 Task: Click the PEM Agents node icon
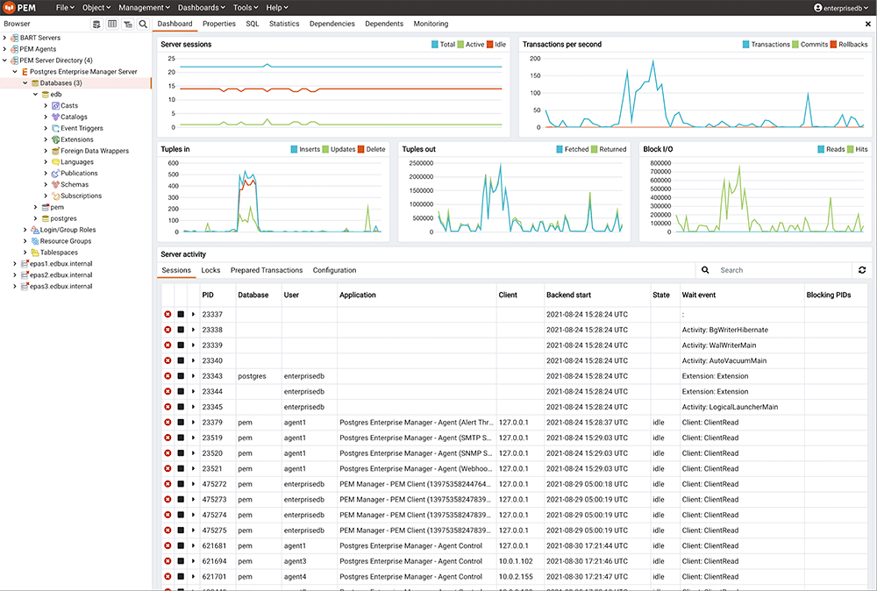point(15,49)
